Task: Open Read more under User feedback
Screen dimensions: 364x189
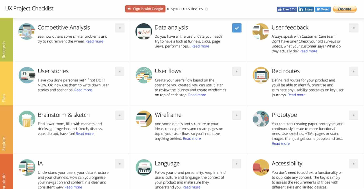Action: pos(308,51)
